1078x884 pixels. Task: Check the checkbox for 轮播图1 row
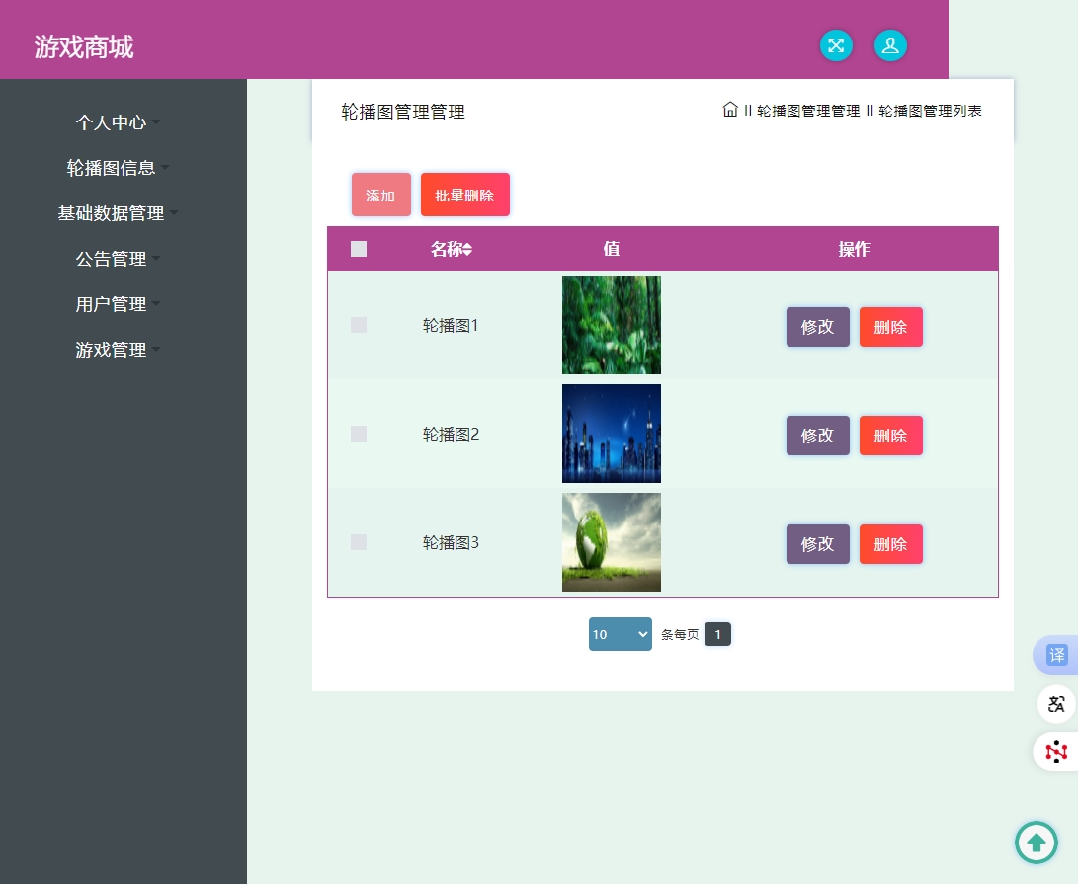click(359, 325)
